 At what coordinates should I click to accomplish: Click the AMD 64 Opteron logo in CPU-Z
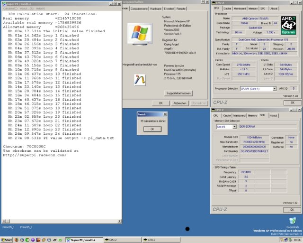click(x=288, y=25)
